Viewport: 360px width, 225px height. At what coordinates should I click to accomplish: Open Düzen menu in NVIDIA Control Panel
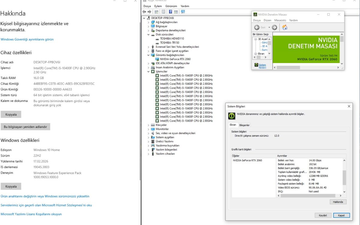tap(267, 20)
